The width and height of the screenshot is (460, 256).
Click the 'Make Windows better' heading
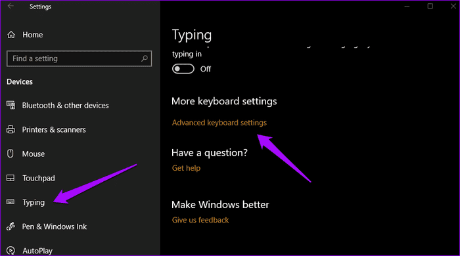pos(220,205)
